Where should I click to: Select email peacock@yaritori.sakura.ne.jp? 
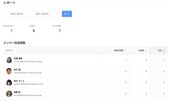coord(28,84)
